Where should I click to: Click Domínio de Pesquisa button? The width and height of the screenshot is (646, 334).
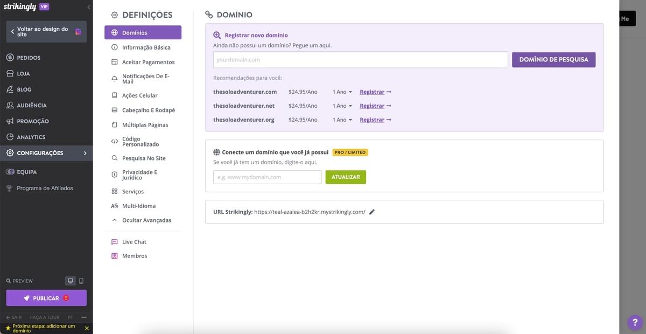point(554,59)
